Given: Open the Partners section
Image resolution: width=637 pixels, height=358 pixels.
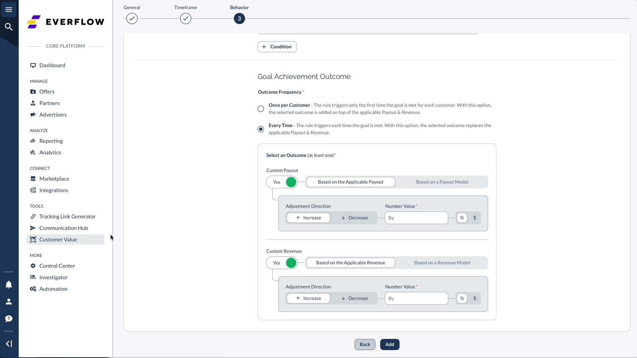Looking at the screenshot, I should 49,103.
